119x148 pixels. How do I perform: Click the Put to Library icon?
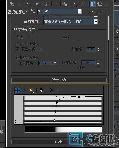65,4
